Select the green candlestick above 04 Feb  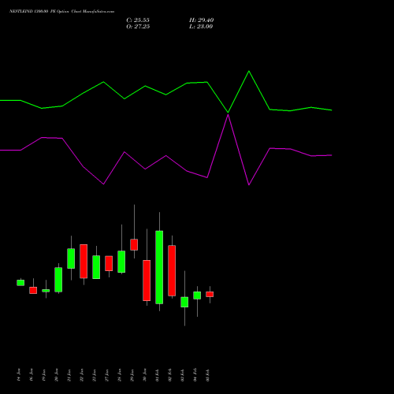tap(197, 295)
